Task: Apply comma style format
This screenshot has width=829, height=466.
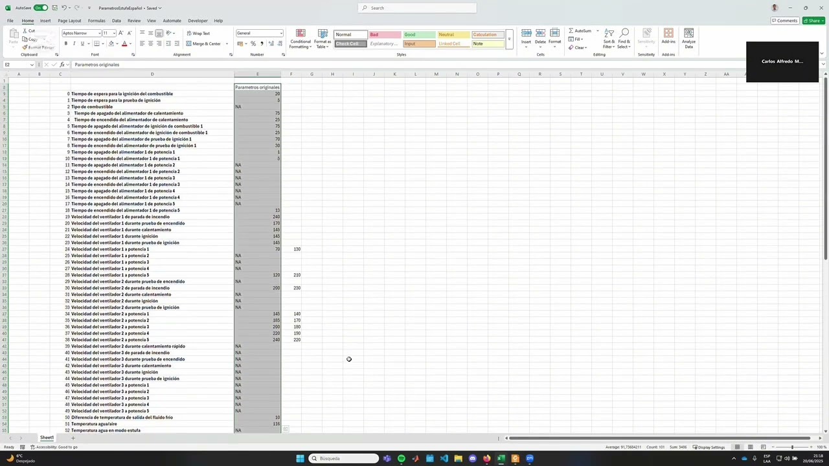Action: pyautogui.click(x=262, y=43)
